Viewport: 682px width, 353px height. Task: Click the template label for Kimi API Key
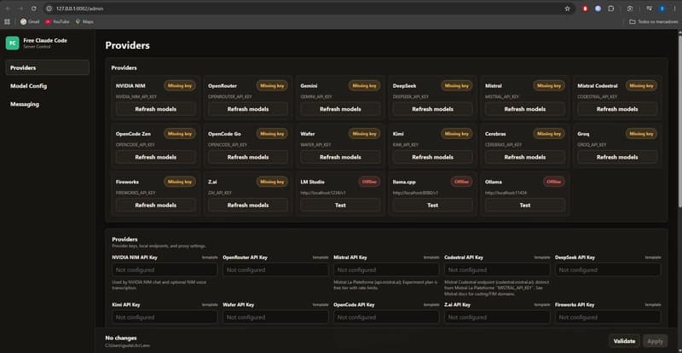coord(210,304)
